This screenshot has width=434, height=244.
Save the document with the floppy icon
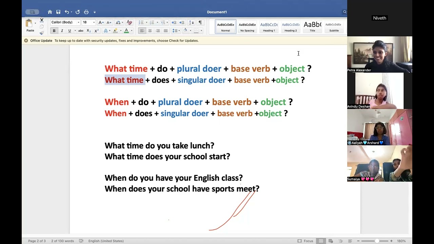click(x=58, y=12)
